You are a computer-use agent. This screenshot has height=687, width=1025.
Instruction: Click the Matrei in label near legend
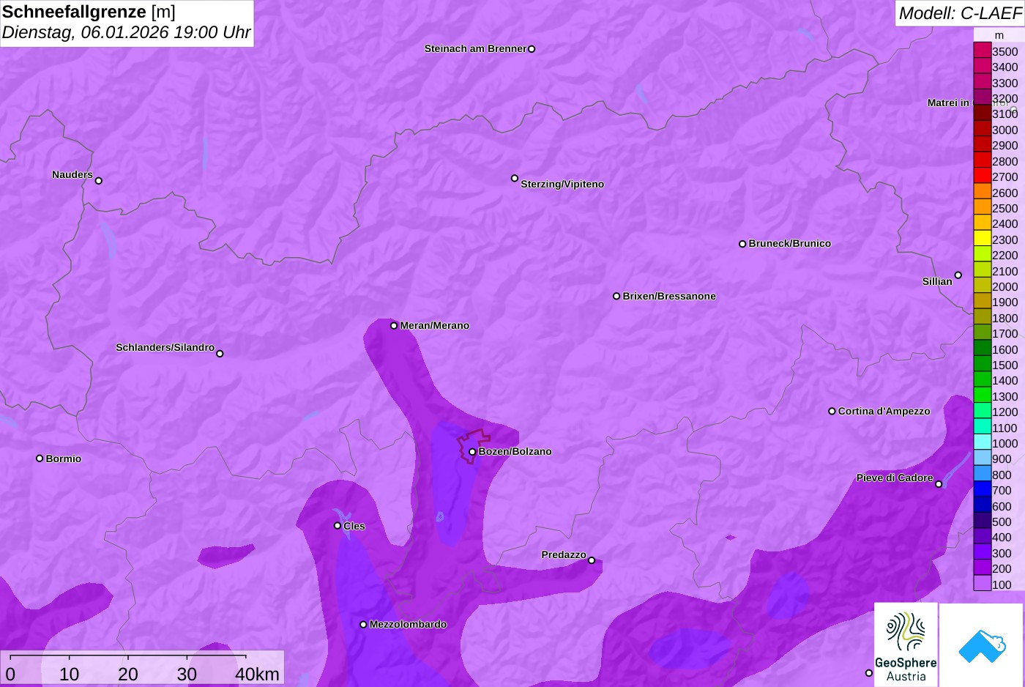pyautogui.click(x=948, y=103)
